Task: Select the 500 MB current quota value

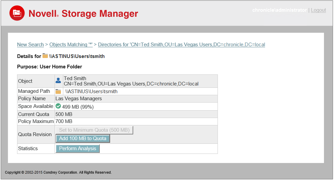Action: 64,114
